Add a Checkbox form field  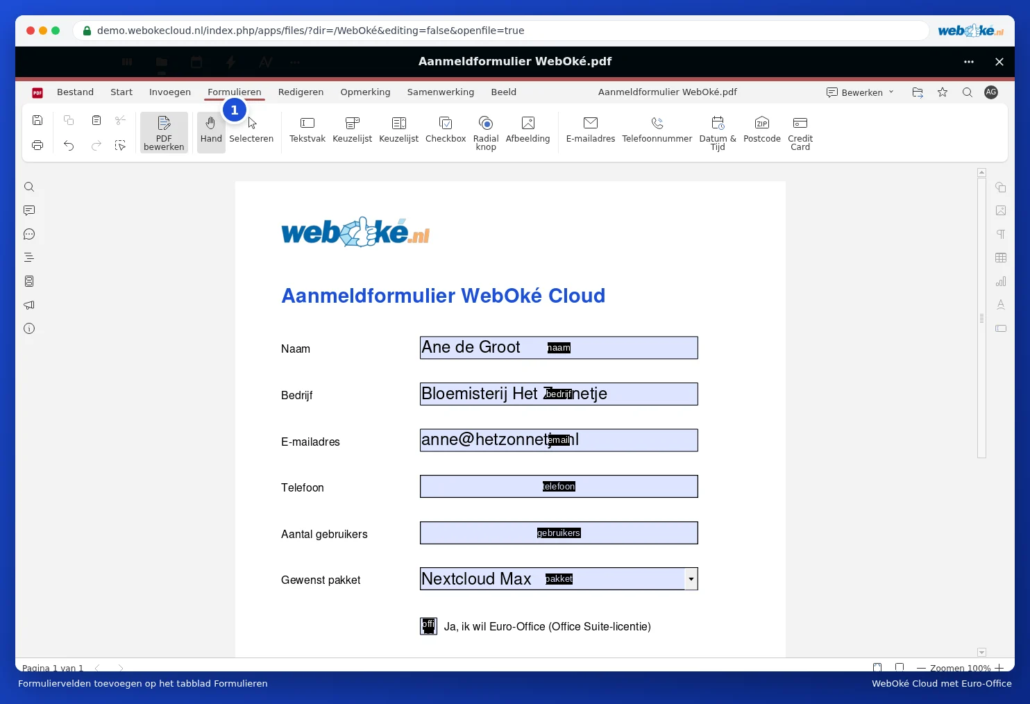(x=446, y=131)
